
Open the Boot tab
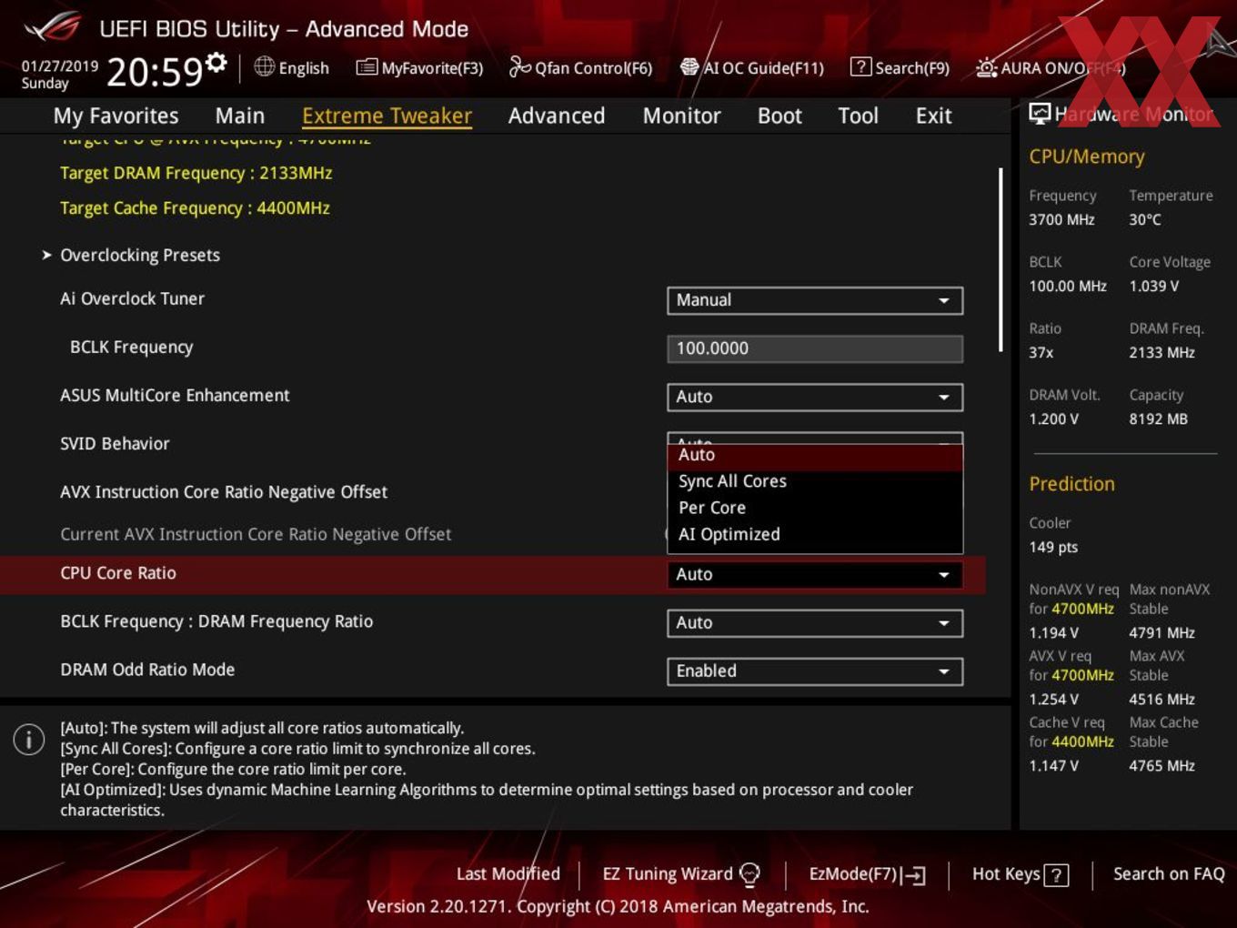779,116
